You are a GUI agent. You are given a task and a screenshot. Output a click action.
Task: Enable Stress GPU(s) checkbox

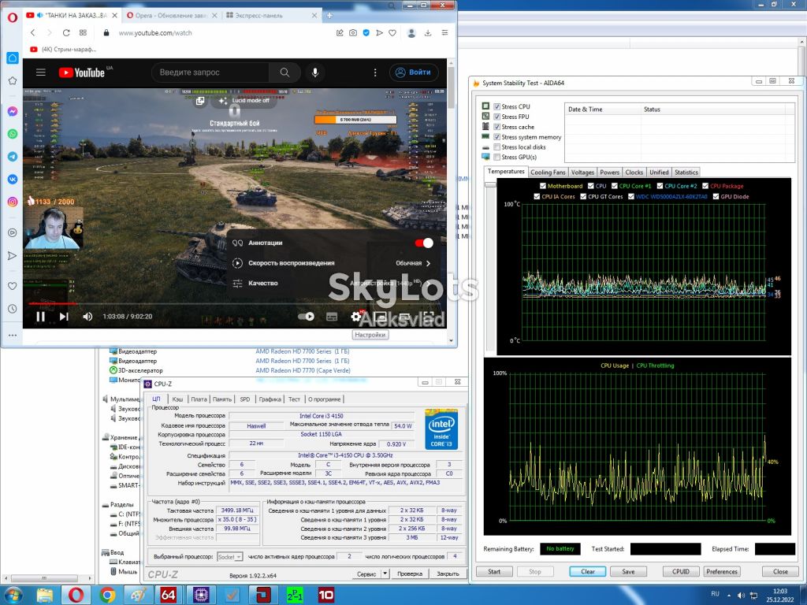[x=496, y=157]
